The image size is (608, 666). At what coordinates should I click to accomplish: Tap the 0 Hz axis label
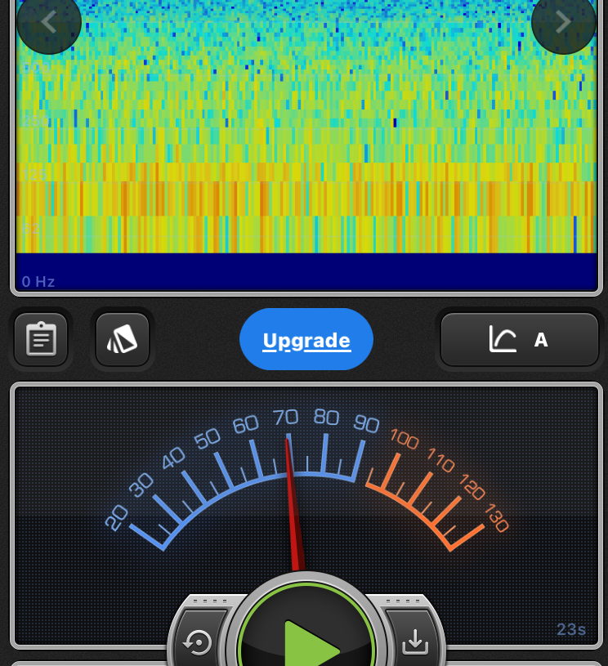coord(38,282)
